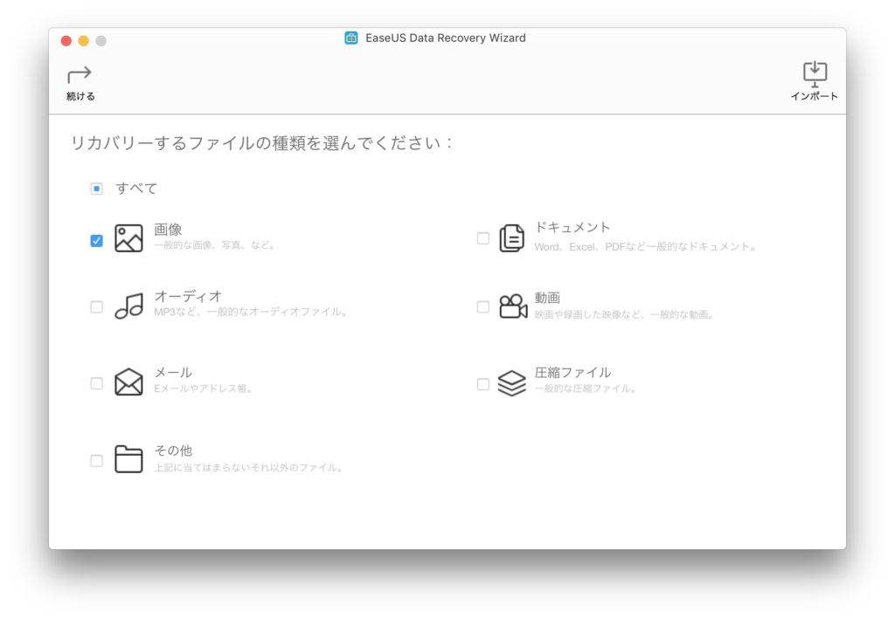Uncheck the 画像 checkbox
895x619 pixels.
96,241
